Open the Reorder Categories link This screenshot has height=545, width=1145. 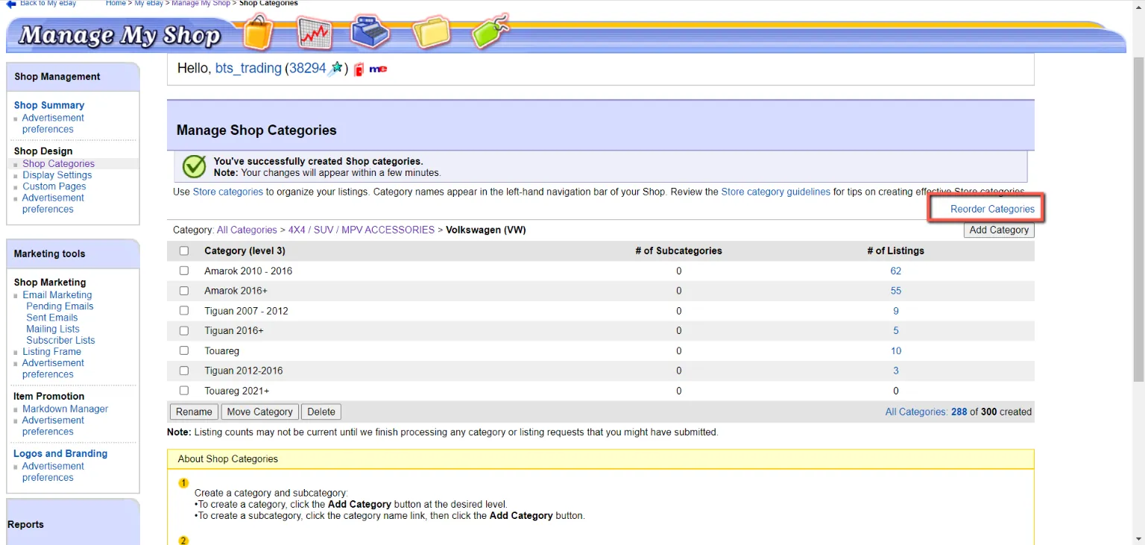(x=992, y=210)
